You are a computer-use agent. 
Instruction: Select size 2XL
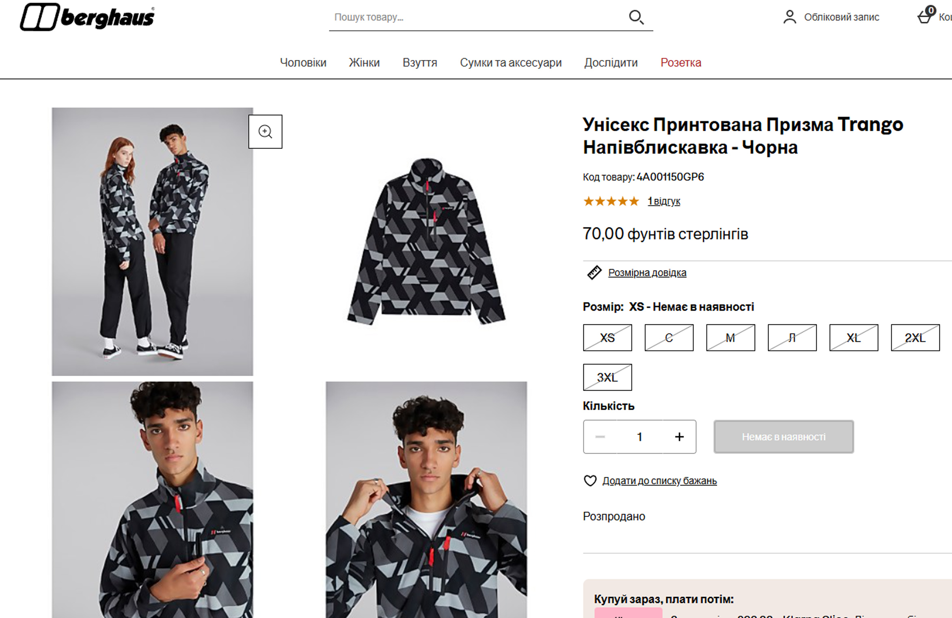coord(915,337)
